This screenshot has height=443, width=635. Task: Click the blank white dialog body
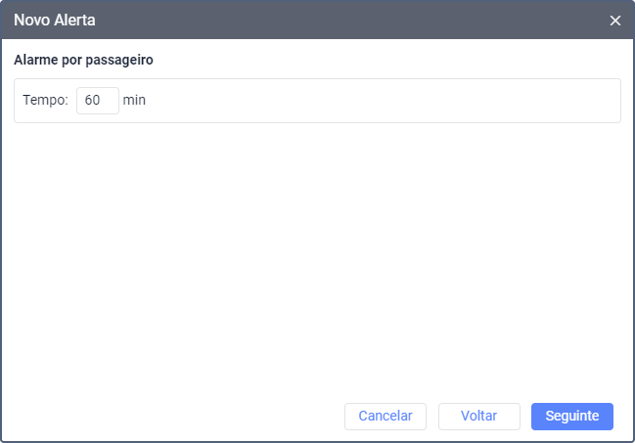(x=317, y=254)
